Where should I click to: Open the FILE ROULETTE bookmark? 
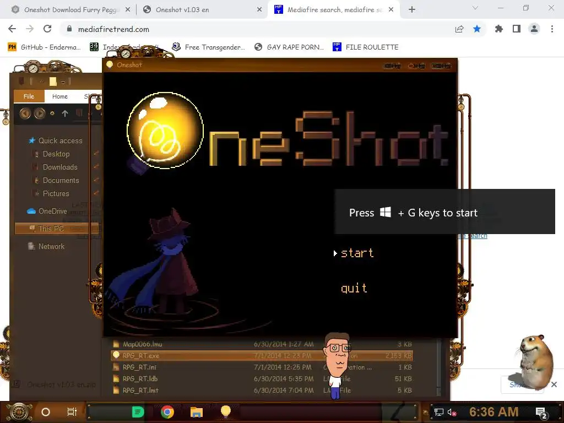[366, 47]
